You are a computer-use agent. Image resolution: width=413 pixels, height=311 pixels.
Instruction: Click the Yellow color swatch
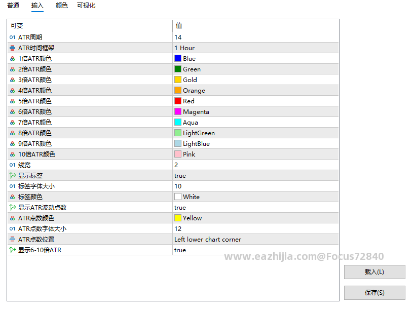pyautogui.click(x=178, y=218)
